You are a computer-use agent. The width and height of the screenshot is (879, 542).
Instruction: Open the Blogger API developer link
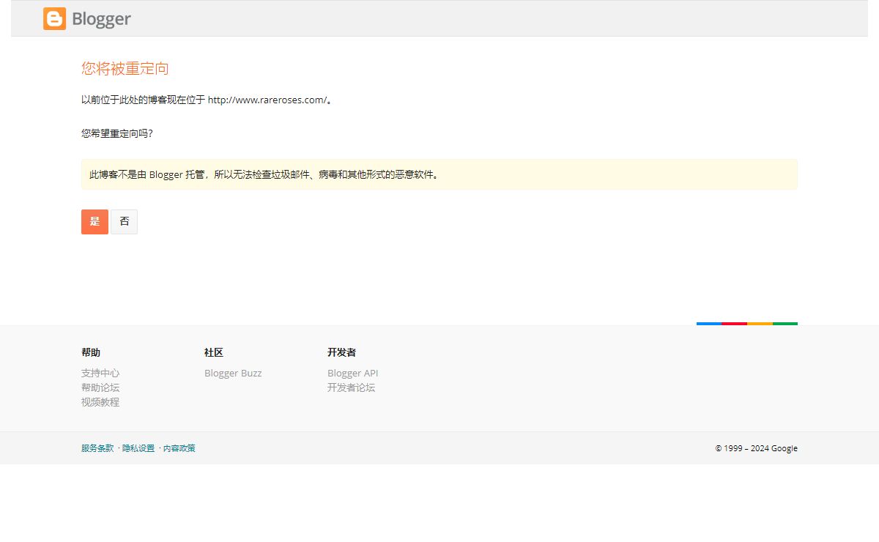[353, 373]
